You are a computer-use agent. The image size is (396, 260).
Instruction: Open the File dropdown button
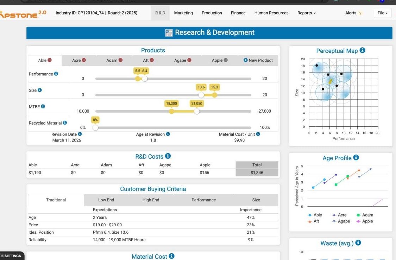382,13
